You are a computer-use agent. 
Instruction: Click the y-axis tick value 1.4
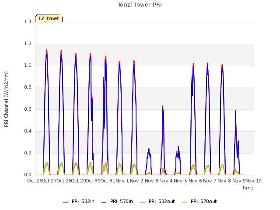click(28, 21)
